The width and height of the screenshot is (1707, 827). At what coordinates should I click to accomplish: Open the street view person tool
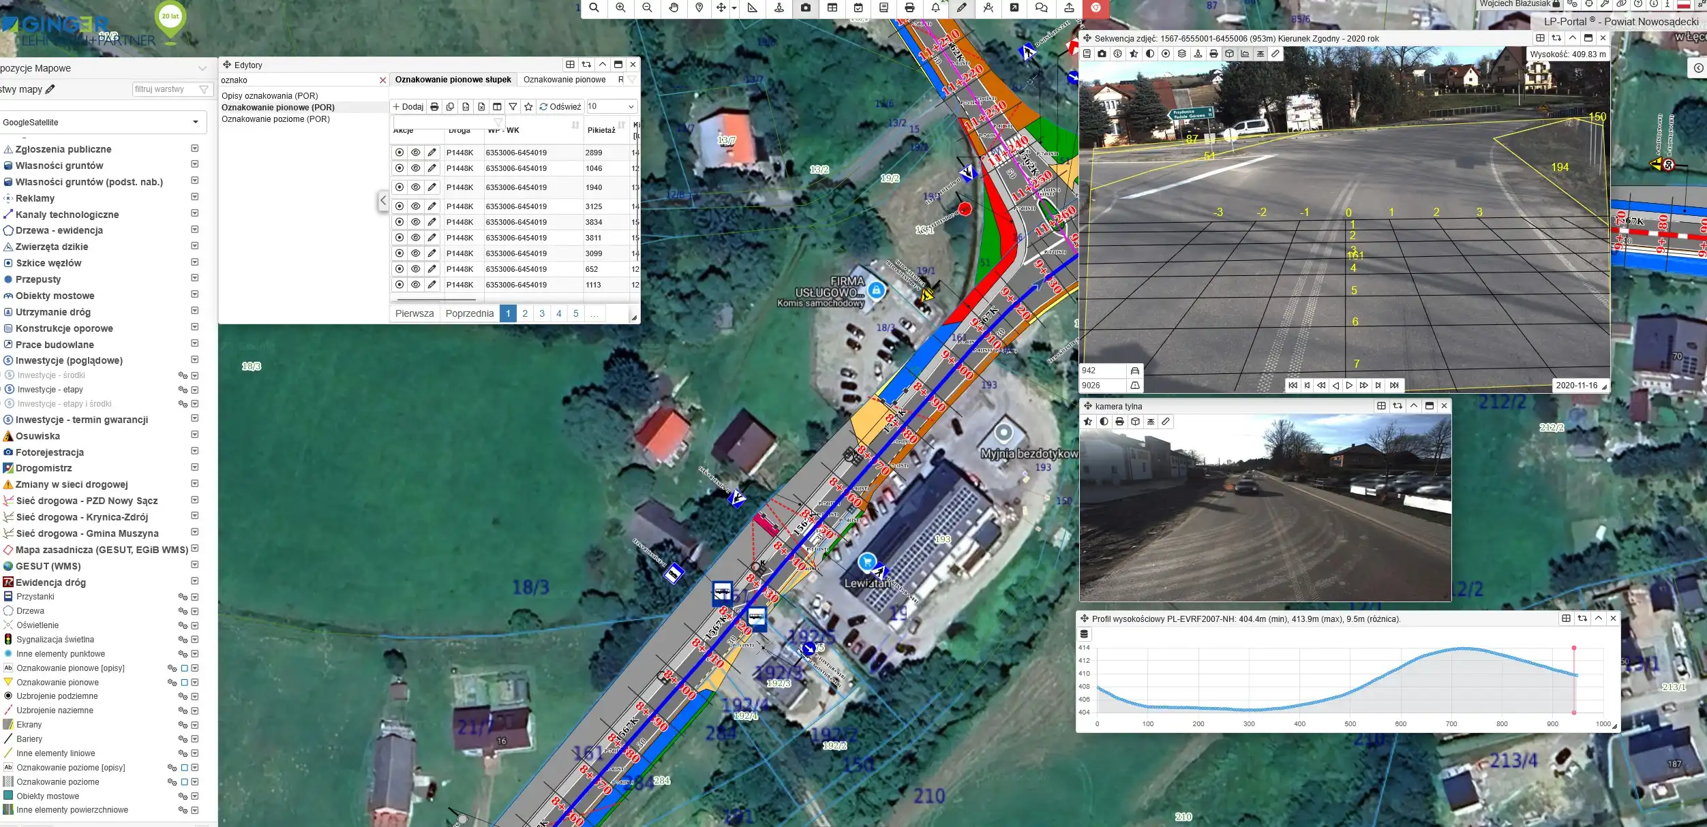[x=779, y=7]
